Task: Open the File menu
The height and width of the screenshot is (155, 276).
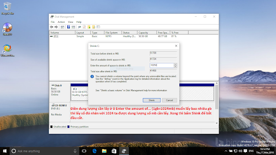Action: click(x=53, y=22)
